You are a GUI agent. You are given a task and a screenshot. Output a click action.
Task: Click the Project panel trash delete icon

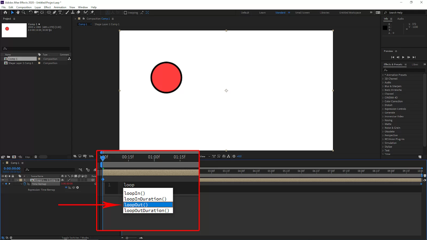(36, 157)
